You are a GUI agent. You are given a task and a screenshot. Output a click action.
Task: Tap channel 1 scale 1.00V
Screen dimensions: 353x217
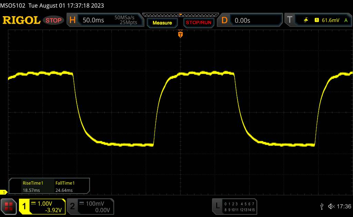click(x=45, y=204)
